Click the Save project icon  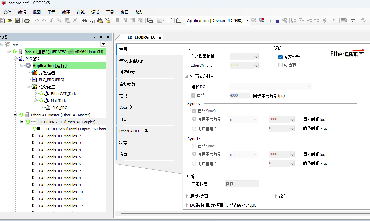coord(17,21)
